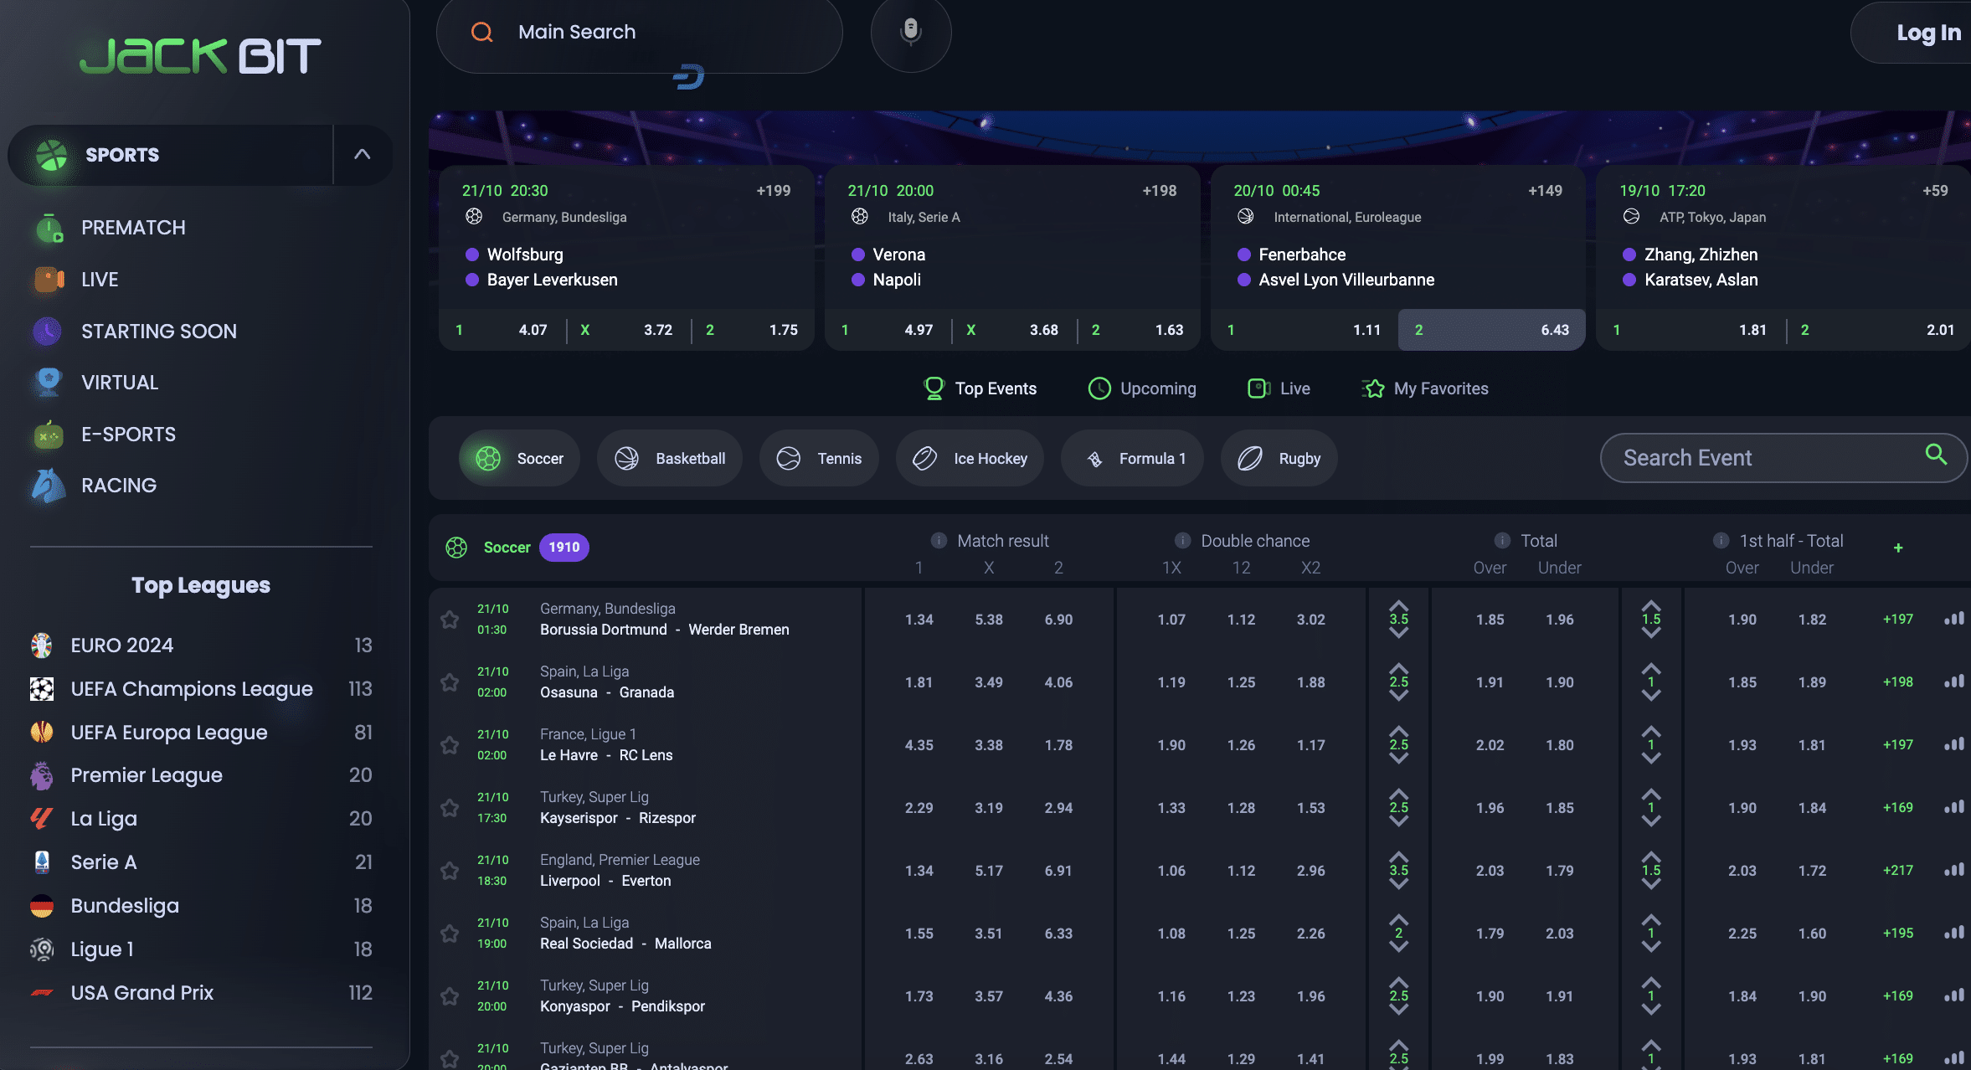Favorite the Real Sociedad - Mallorca match
1971x1070 pixels.
[x=450, y=934]
